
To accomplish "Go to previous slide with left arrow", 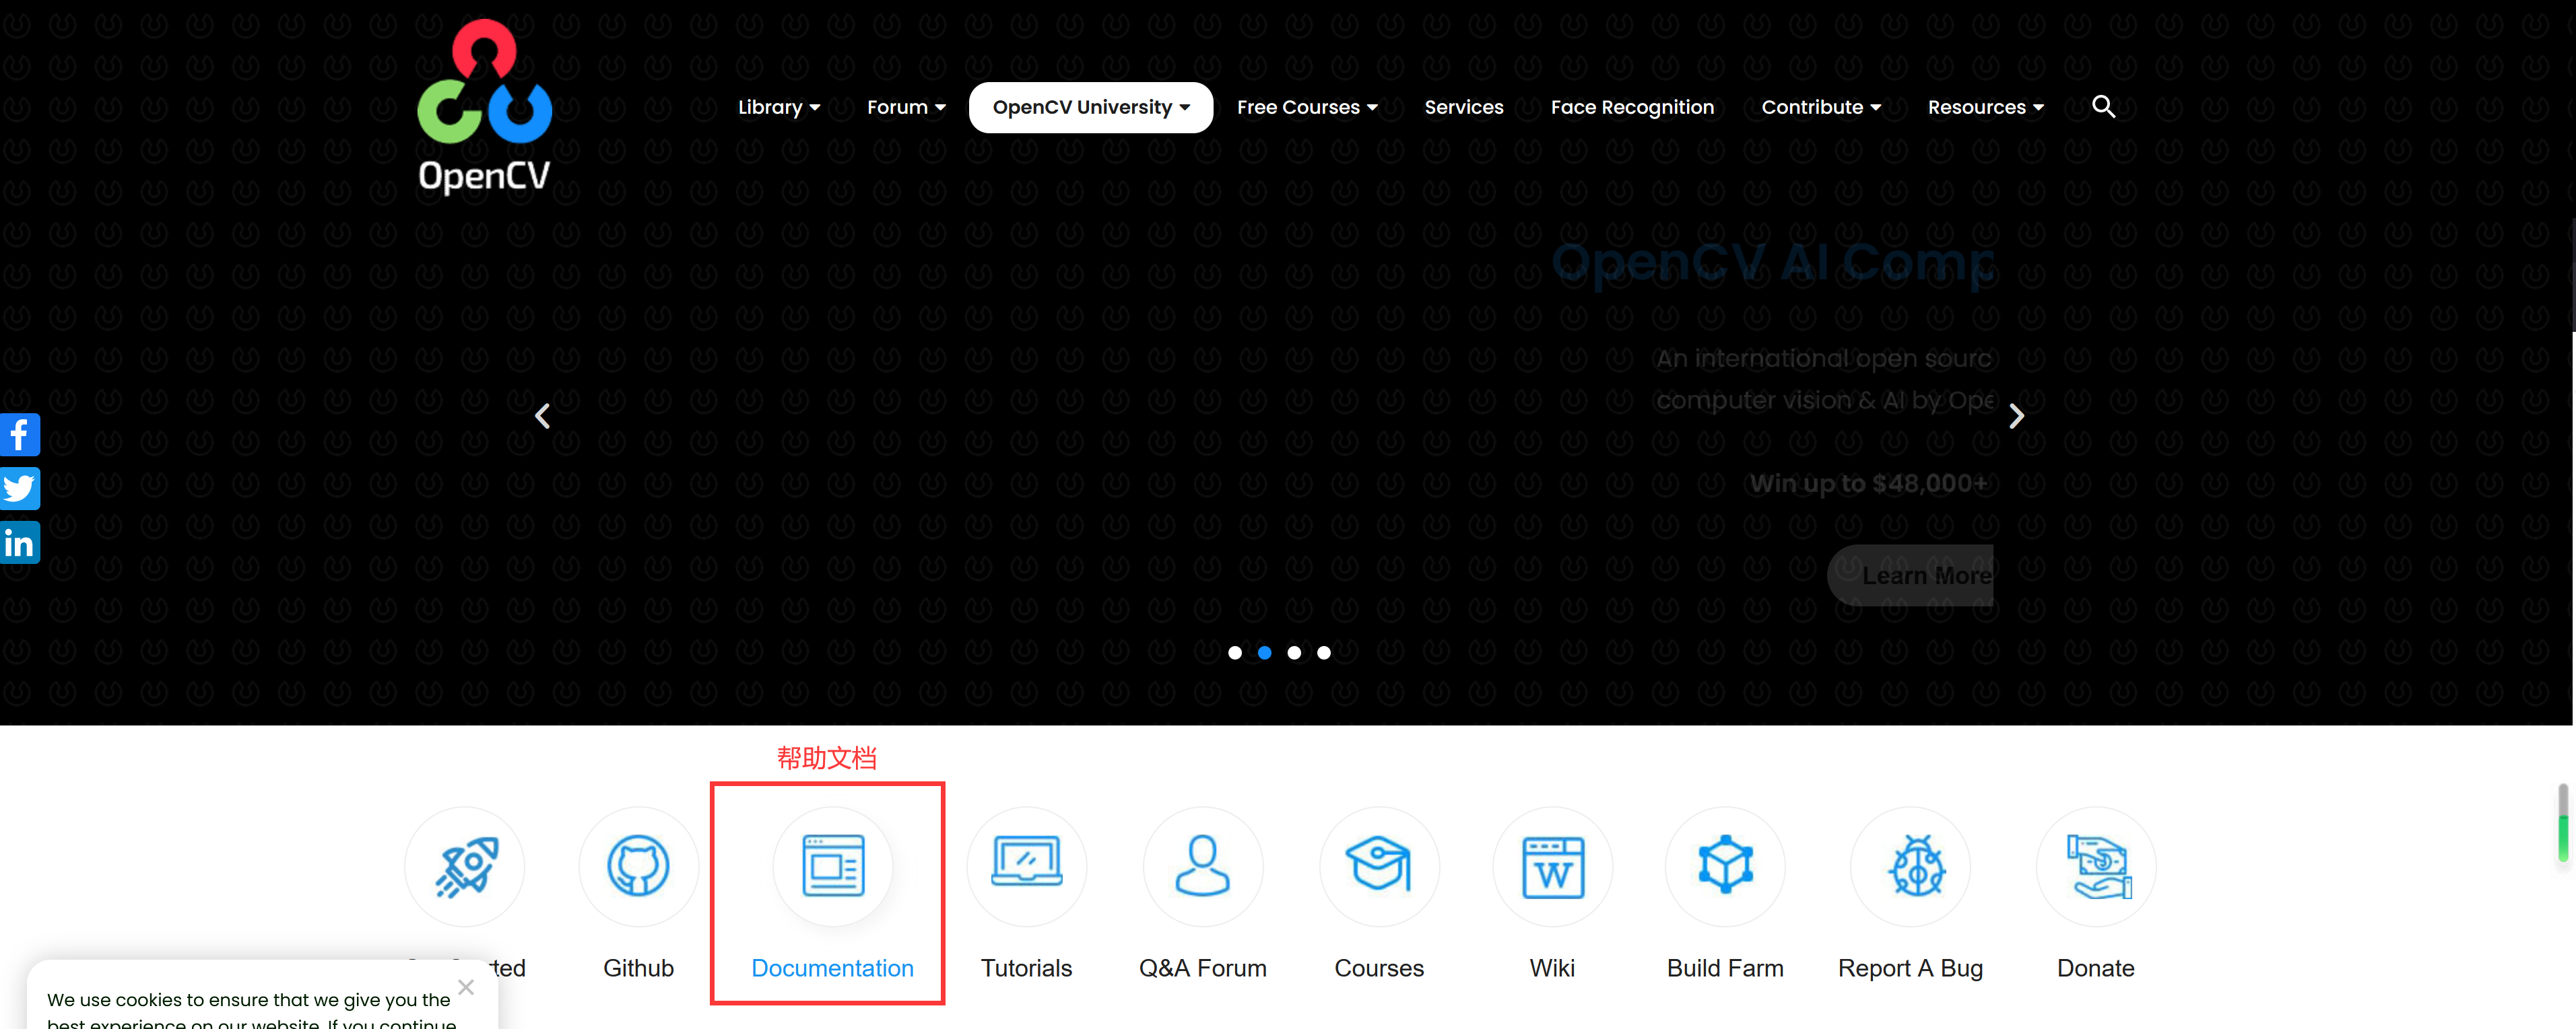I will tap(542, 416).
